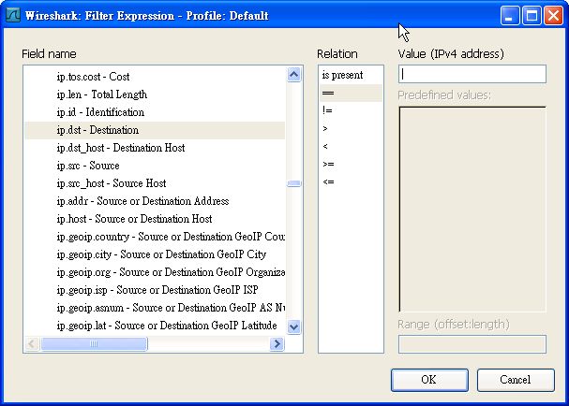This screenshot has width=569, height=406.
Task: Select field ip.id - Identification
Action: click(x=155, y=112)
